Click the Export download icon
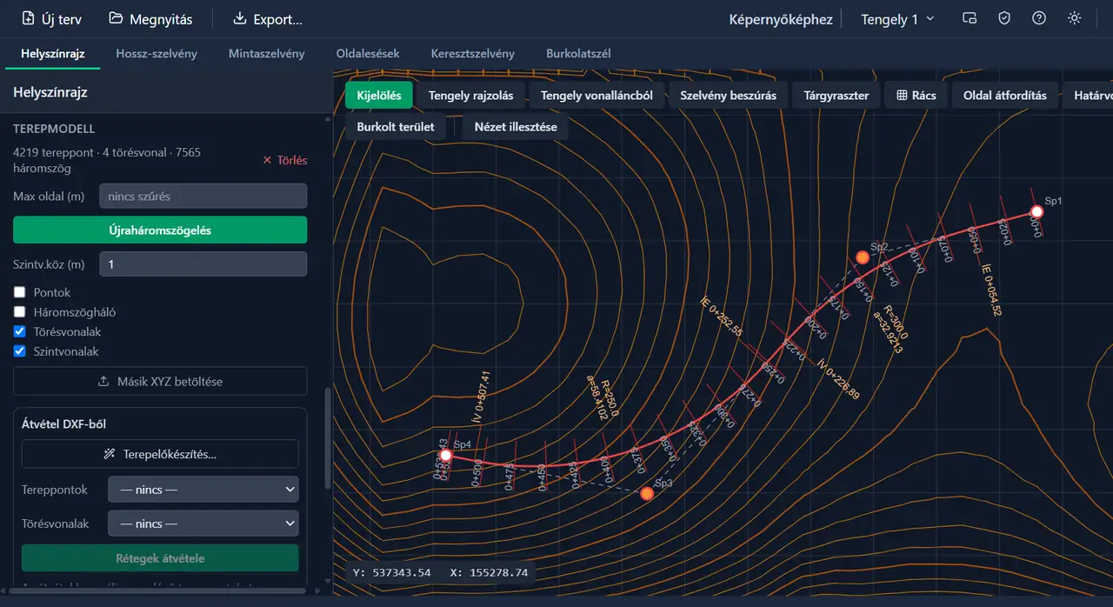This screenshot has width=1113, height=607. [x=240, y=18]
